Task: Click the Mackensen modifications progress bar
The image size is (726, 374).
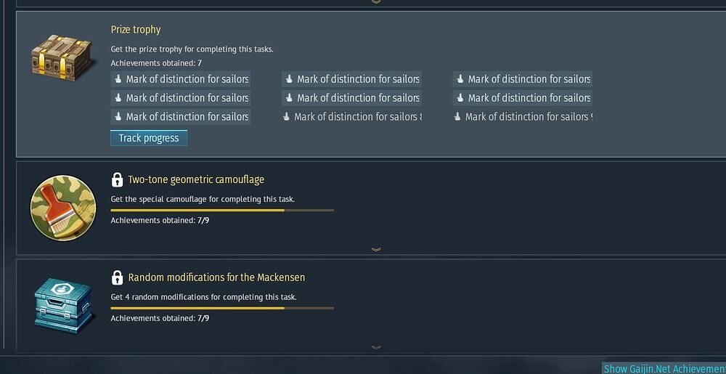Action: coord(222,308)
